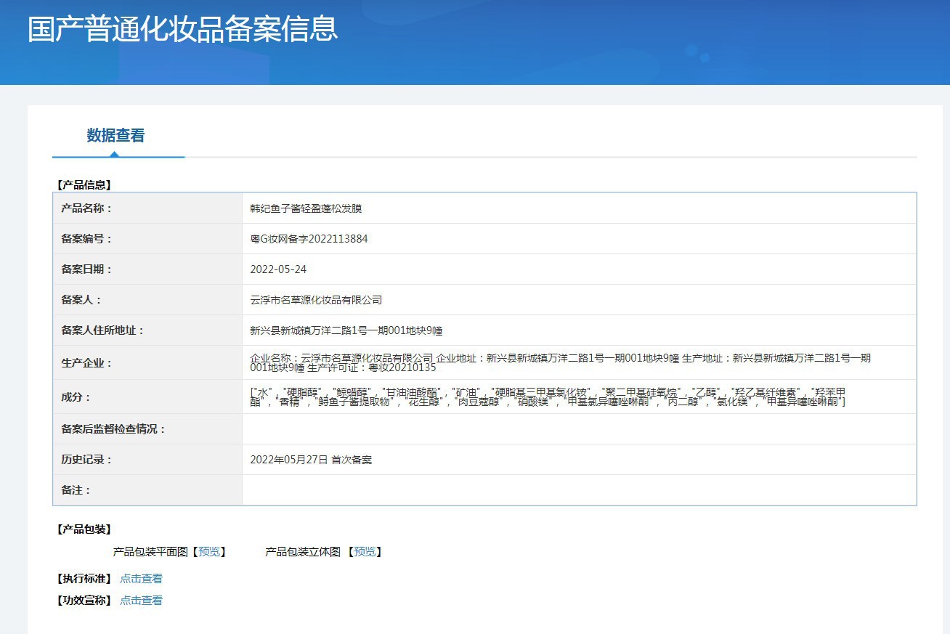Preview the 产品包装平面图 image
Image resolution: width=950 pixels, height=634 pixels.
click(208, 552)
